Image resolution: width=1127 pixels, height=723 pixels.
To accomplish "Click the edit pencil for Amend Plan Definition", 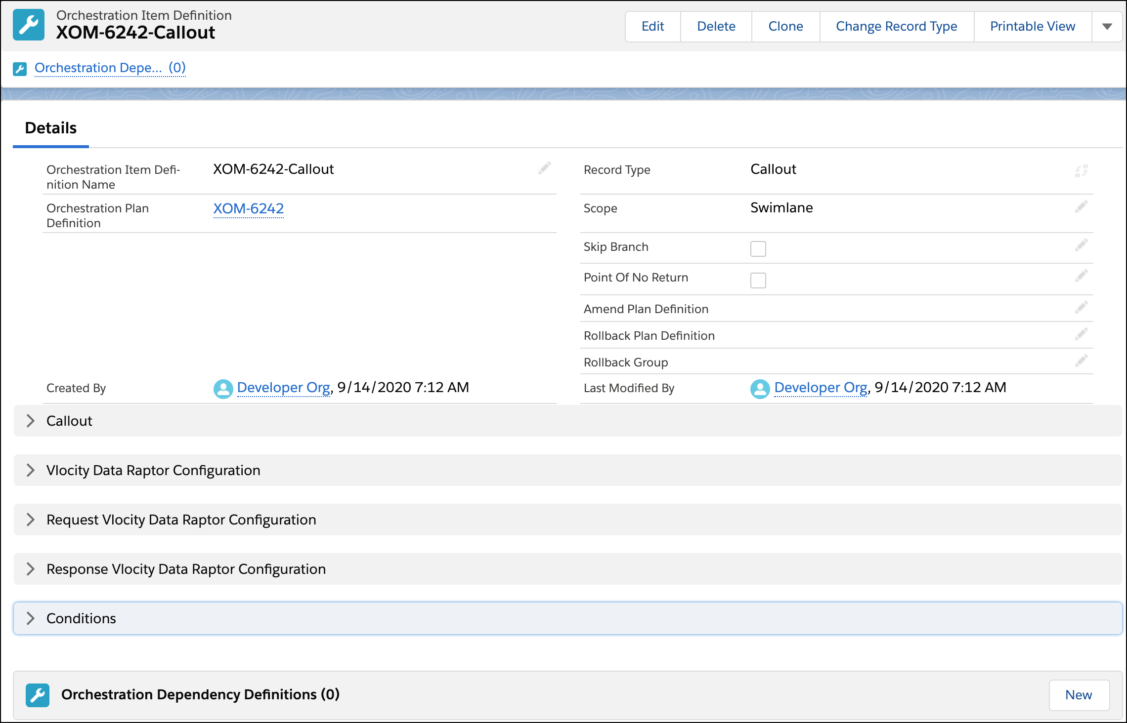I will point(1081,308).
